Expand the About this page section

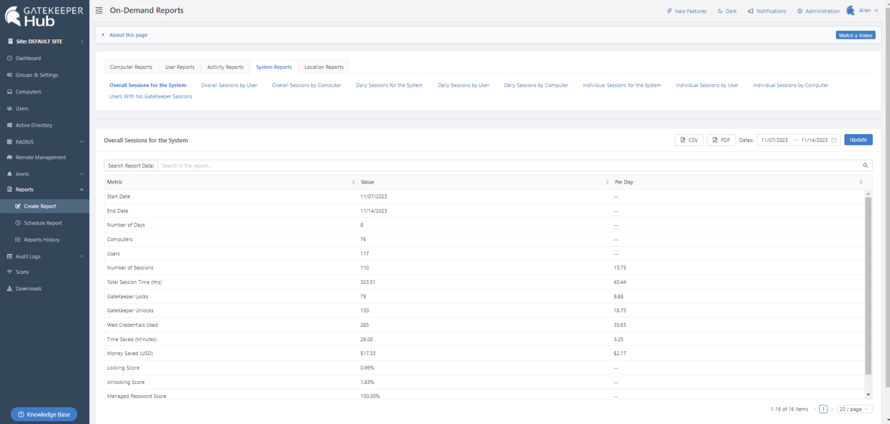click(x=127, y=35)
